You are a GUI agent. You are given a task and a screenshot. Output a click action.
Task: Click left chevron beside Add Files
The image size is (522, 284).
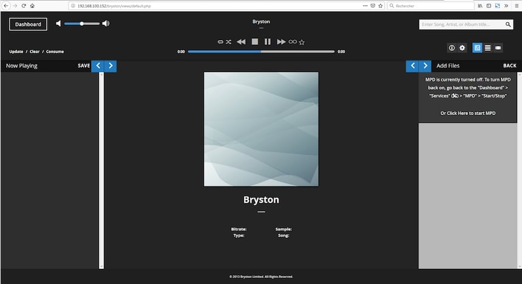click(413, 66)
